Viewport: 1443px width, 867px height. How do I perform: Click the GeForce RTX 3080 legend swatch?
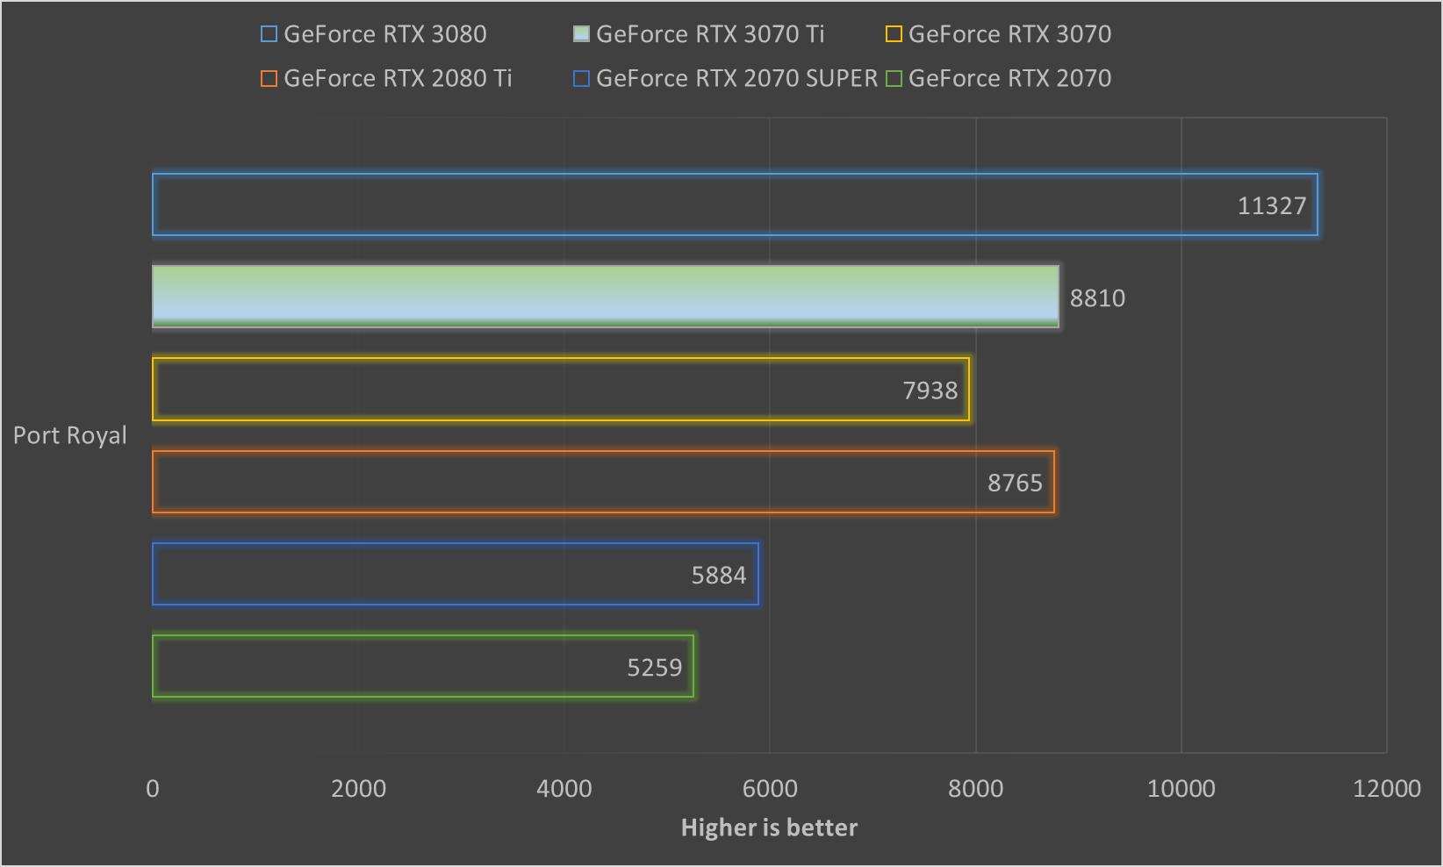tap(268, 33)
